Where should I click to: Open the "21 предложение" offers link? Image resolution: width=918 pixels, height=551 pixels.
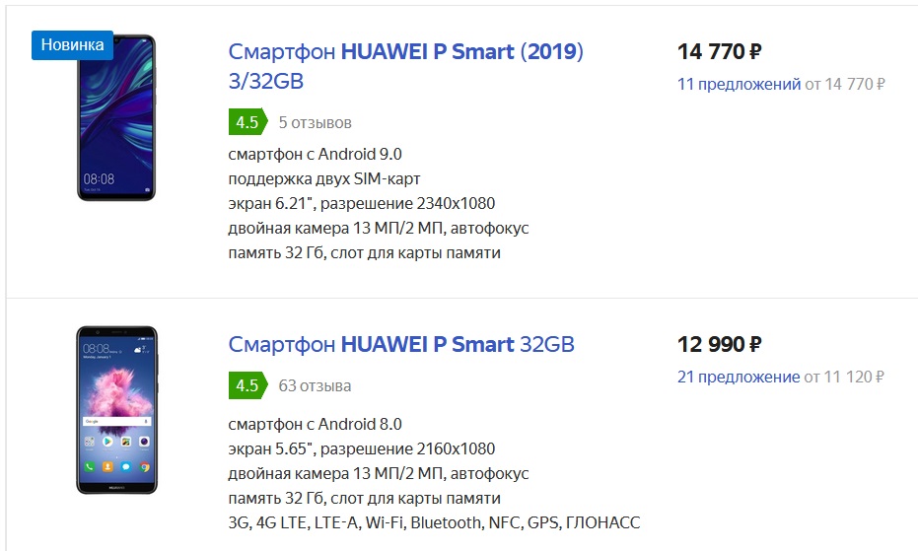click(x=739, y=377)
